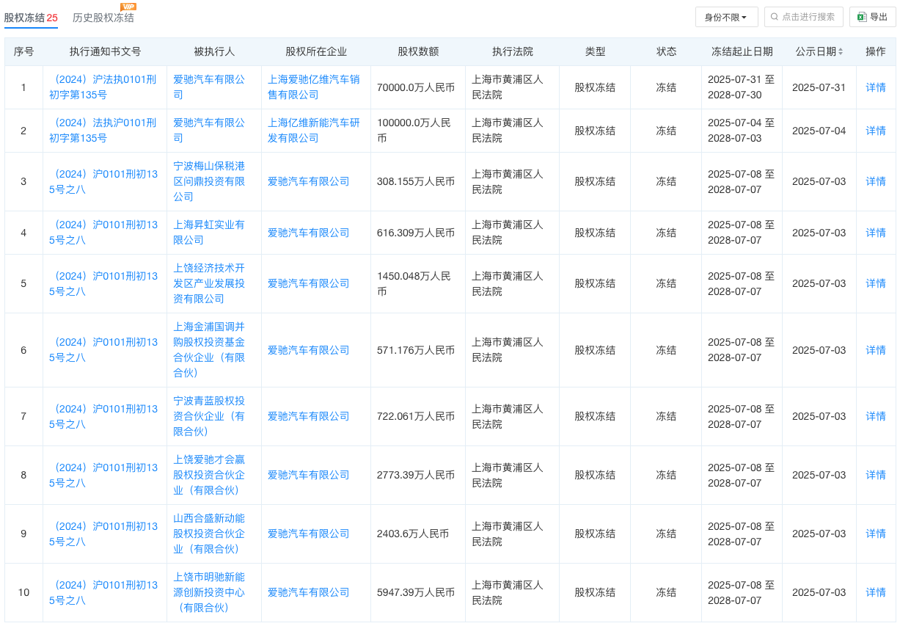
Task: Click the magnifier icon in the search box
Action: point(774,17)
